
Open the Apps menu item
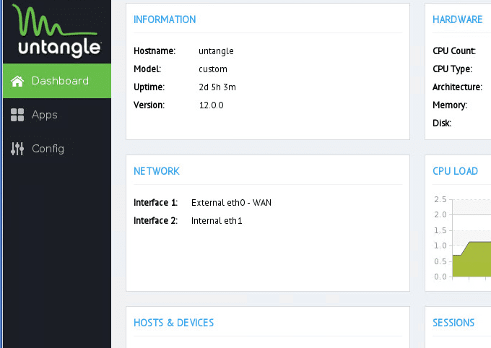pos(45,115)
